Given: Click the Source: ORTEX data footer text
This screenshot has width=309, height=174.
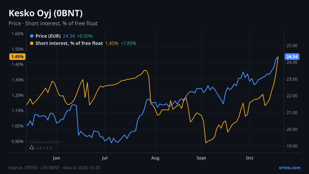Looking at the screenshot, I should 54,168.
